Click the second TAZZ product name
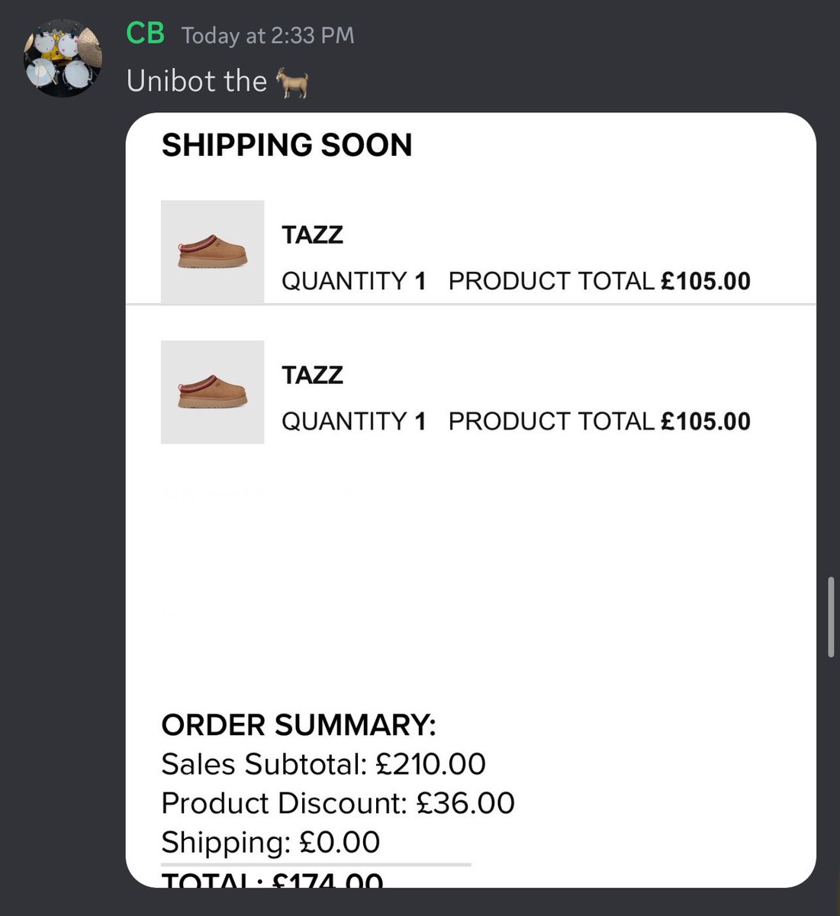840x916 pixels. (x=312, y=375)
